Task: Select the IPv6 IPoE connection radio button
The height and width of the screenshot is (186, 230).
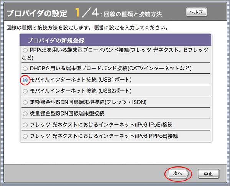Action: 25,125
